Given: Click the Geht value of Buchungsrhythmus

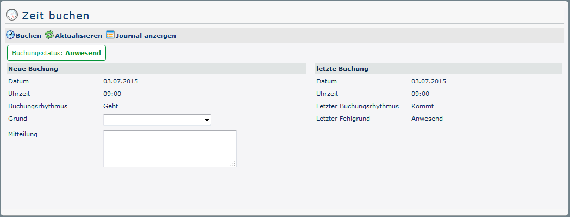Looking at the screenshot, I should click(111, 106).
